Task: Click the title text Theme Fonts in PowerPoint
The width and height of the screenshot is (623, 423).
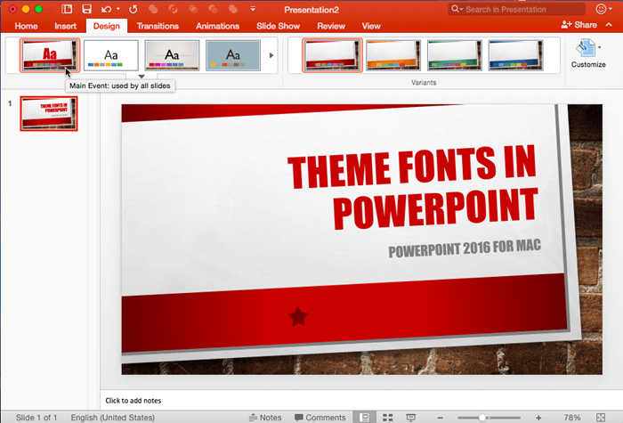Action: click(x=412, y=187)
